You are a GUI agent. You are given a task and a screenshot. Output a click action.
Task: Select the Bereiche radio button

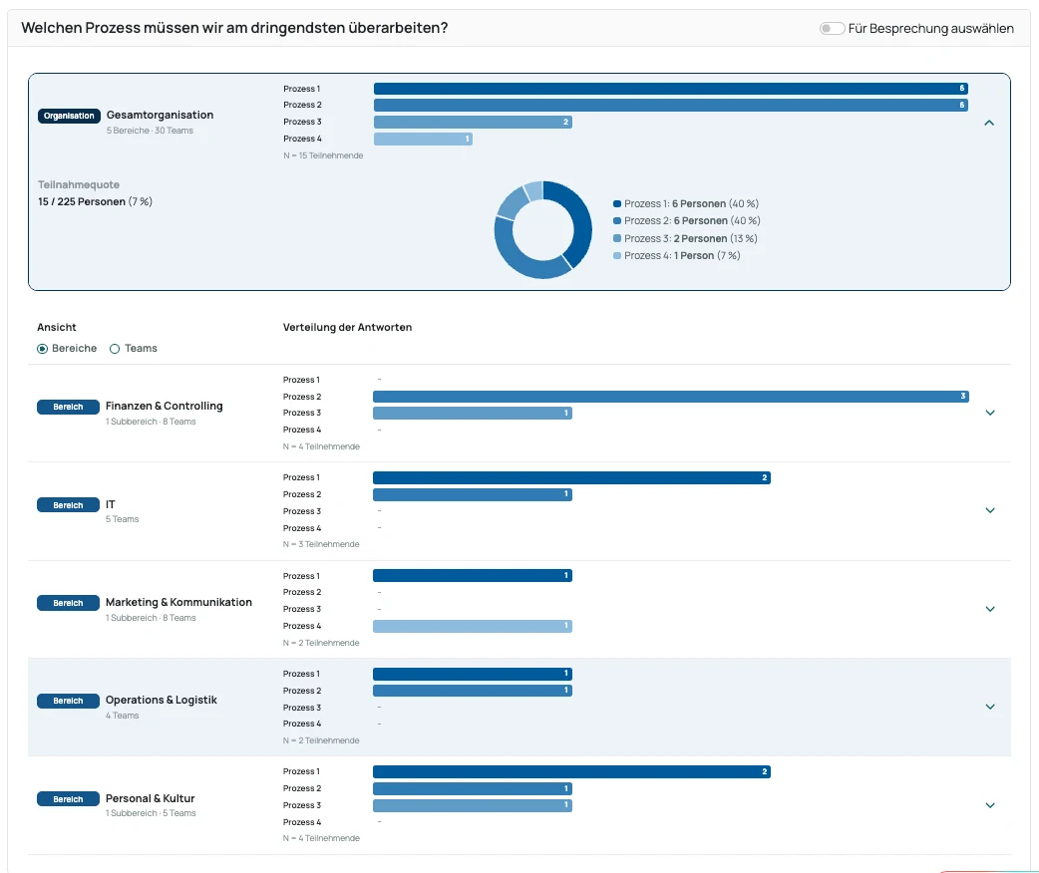point(43,349)
